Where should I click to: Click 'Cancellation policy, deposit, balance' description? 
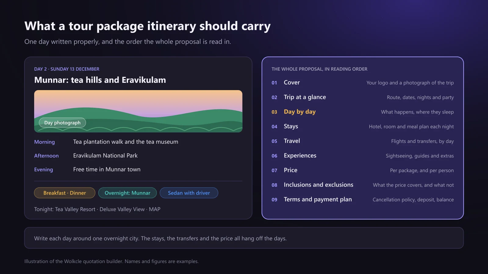(x=413, y=200)
